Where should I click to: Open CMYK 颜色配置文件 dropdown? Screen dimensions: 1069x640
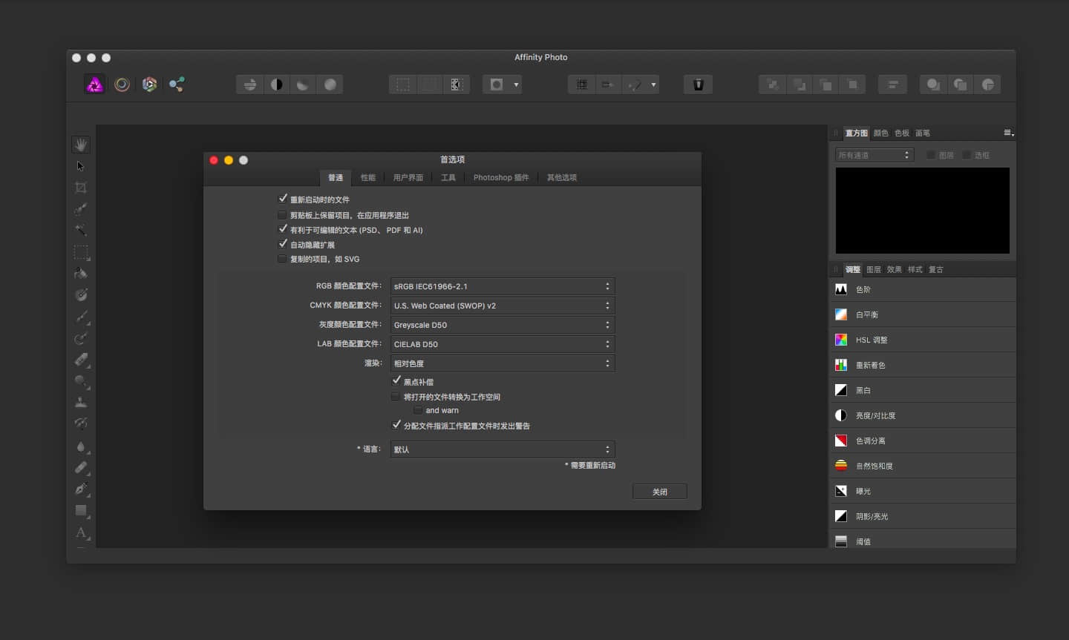point(503,306)
